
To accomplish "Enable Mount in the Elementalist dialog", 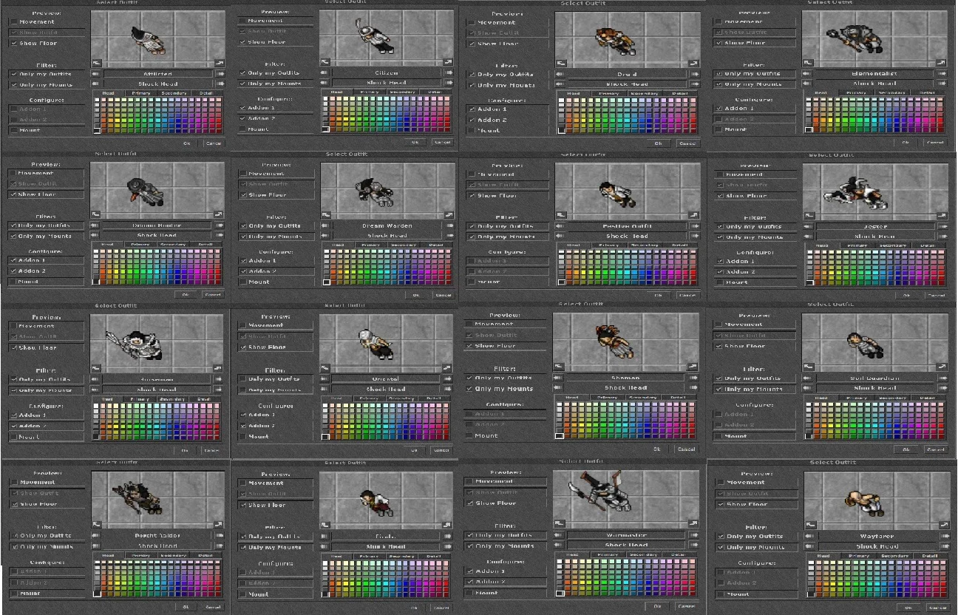I will 718,129.
